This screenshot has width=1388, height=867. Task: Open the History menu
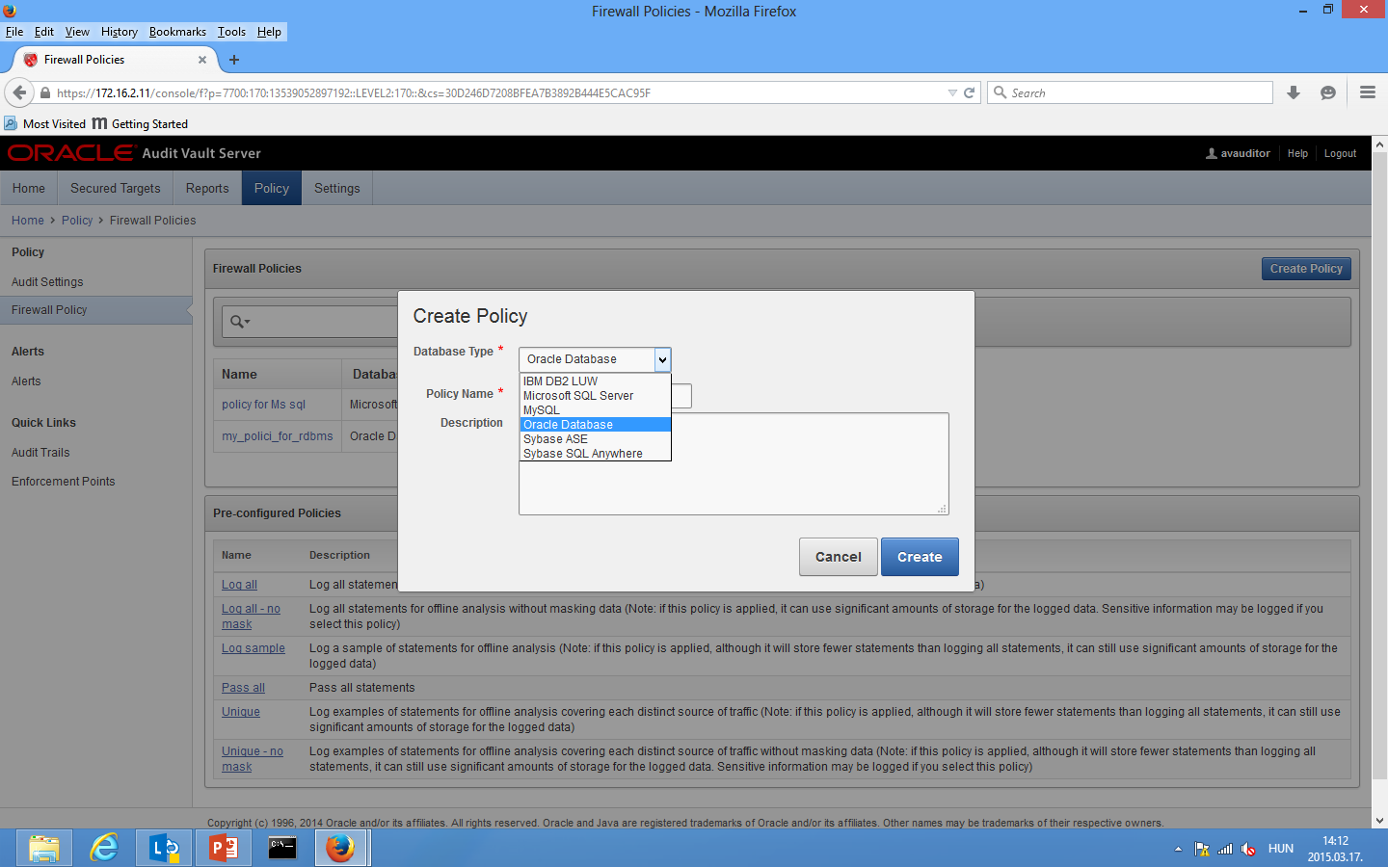tap(120, 32)
